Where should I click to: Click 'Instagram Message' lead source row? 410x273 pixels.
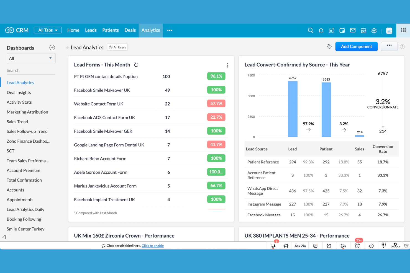(x=322, y=204)
